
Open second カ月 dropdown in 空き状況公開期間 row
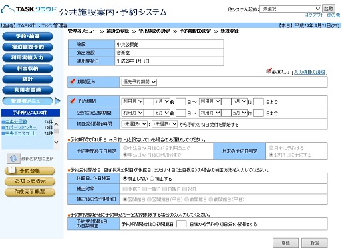(239, 113)
